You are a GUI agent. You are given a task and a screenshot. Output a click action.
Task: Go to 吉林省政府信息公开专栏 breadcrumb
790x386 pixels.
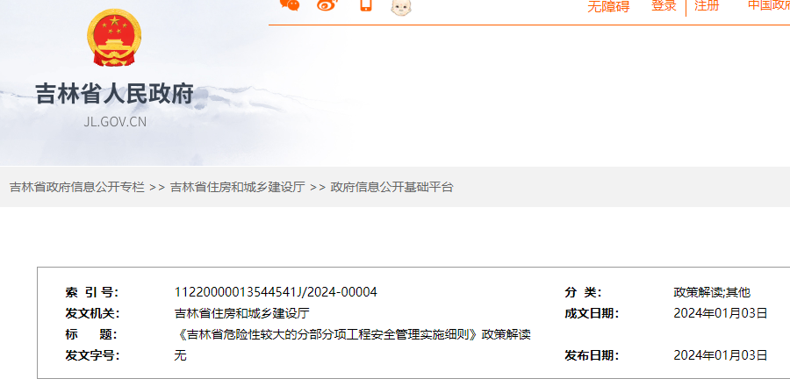[x=77, y=187]
